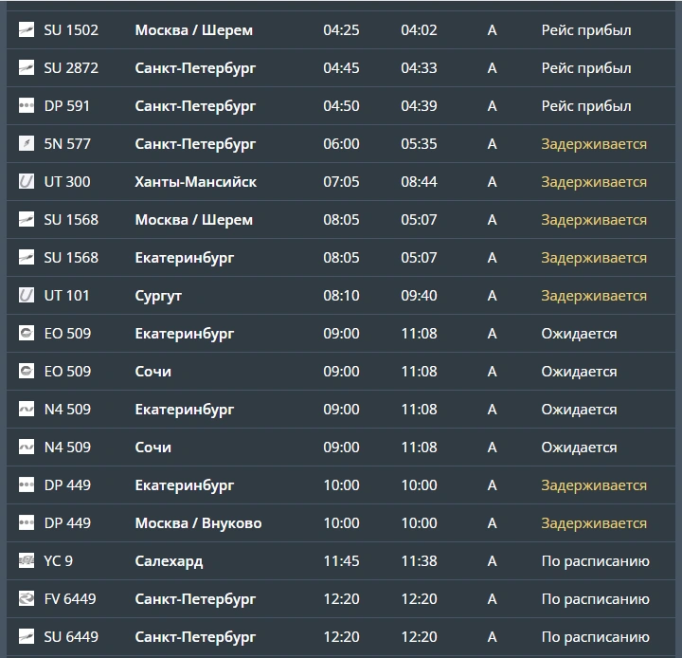The width and height of the screenshot is (682, 658).
Task: Click expected time 08:44
Action: click(x=419, y=182)
